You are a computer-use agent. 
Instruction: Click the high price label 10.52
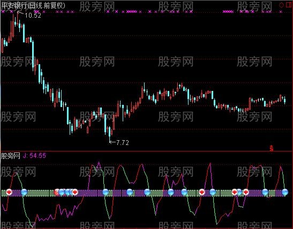33,16
